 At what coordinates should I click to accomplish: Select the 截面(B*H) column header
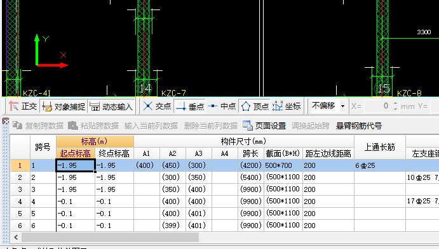point(283,153)
